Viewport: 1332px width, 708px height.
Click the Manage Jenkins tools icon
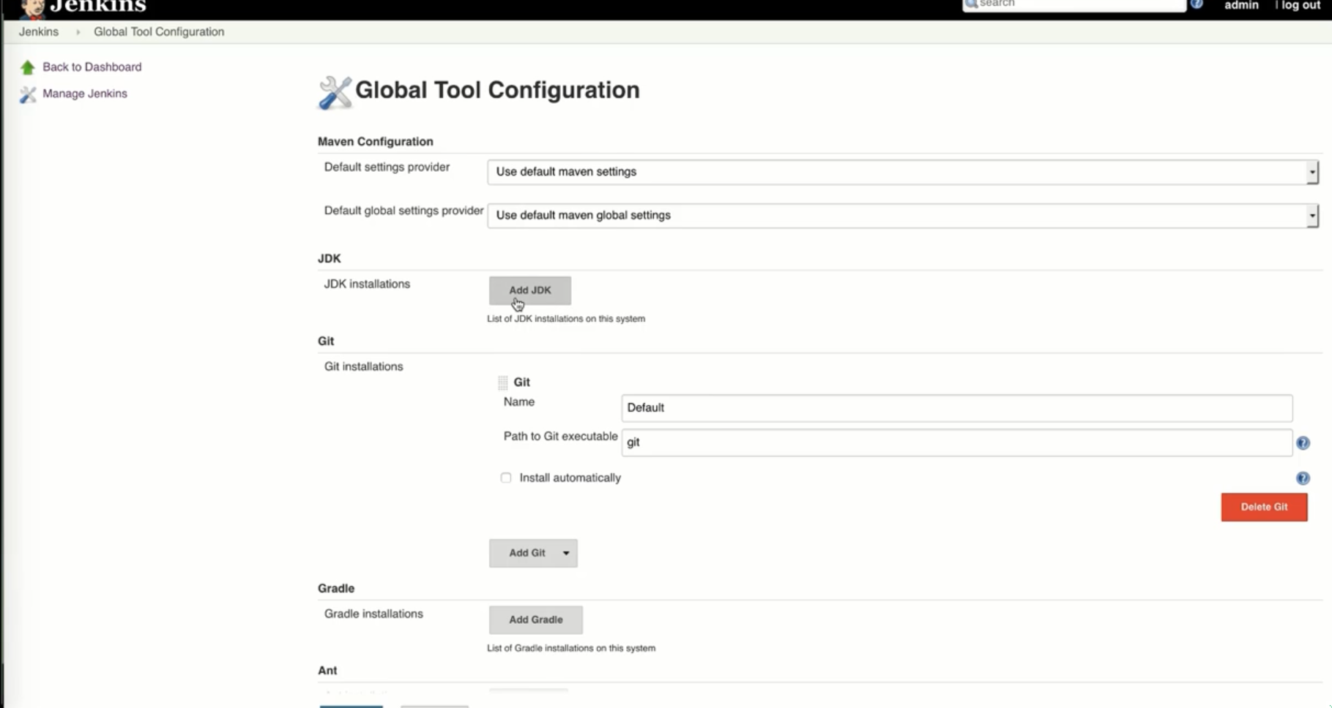(x=28, y=94)
